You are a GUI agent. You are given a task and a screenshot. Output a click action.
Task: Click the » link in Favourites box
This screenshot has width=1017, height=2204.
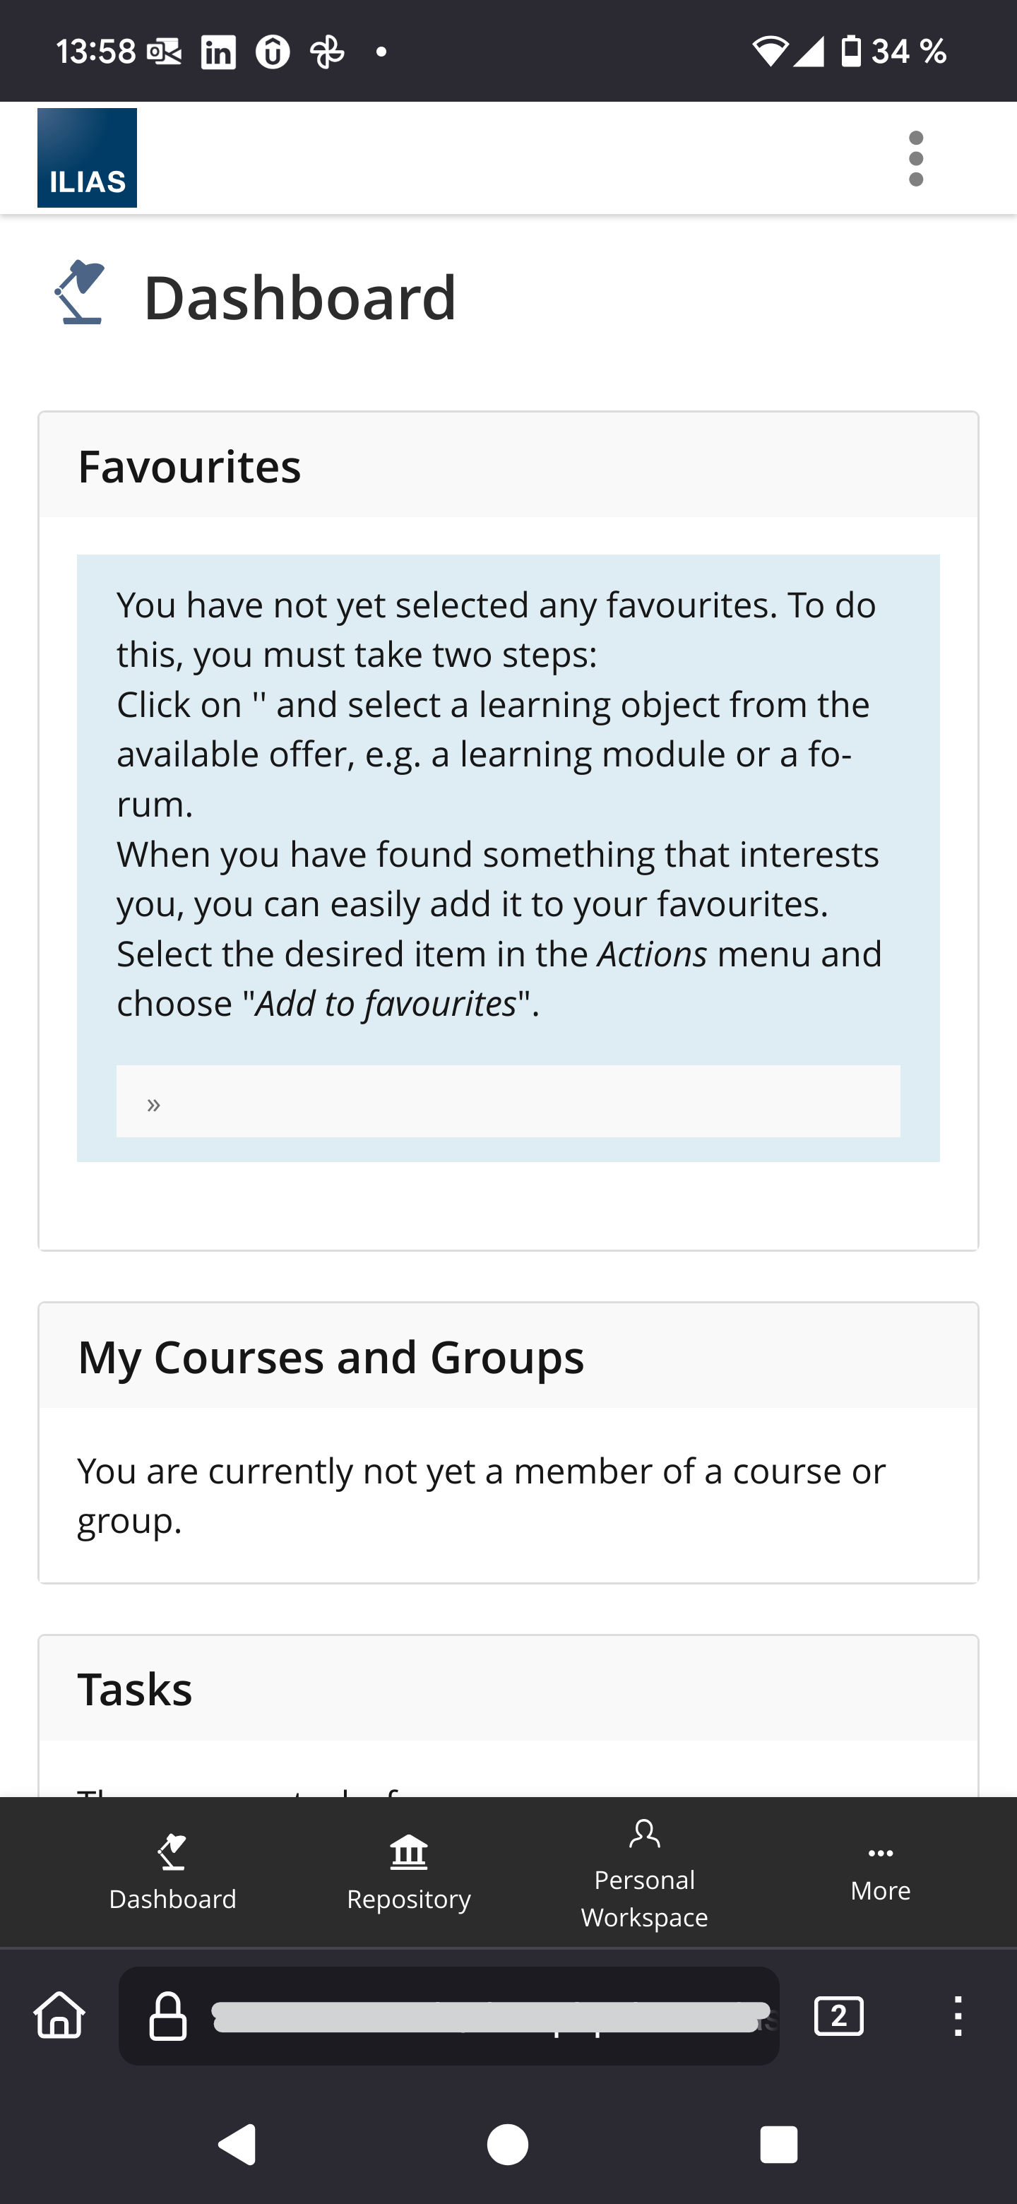pyautogui.click(x=154, y=1105)
